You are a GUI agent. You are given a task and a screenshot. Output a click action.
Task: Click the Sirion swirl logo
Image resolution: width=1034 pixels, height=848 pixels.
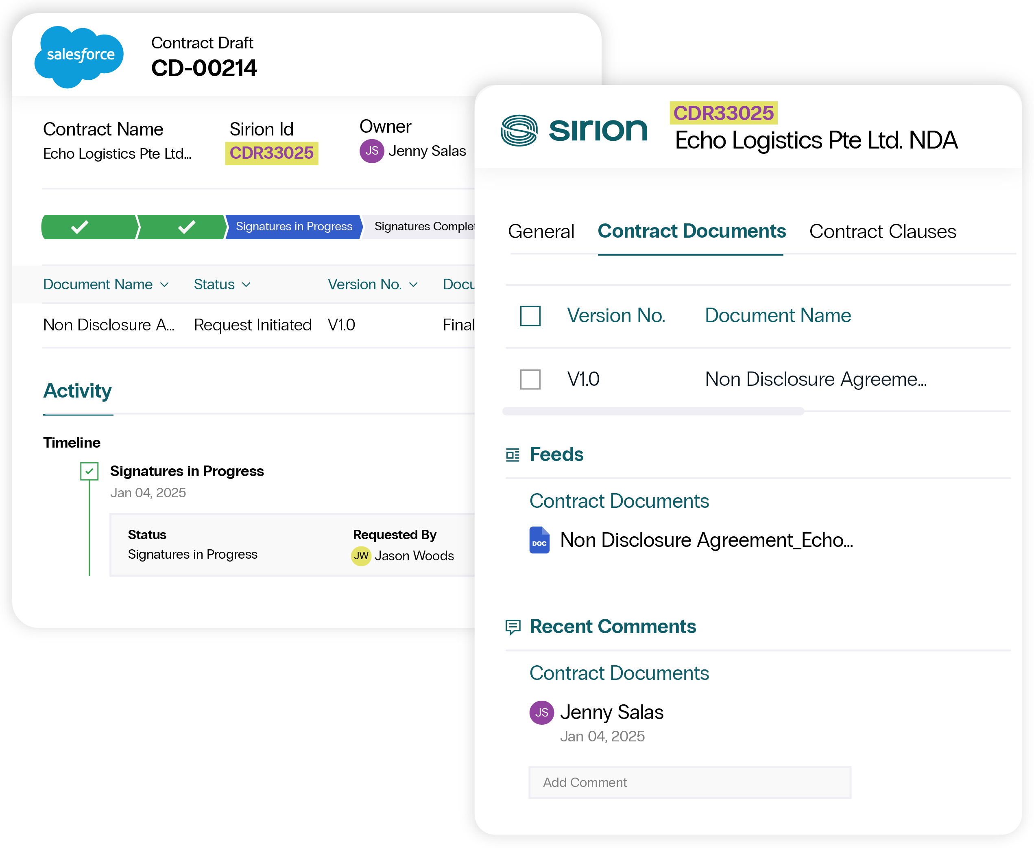click(x=519, y=131)
